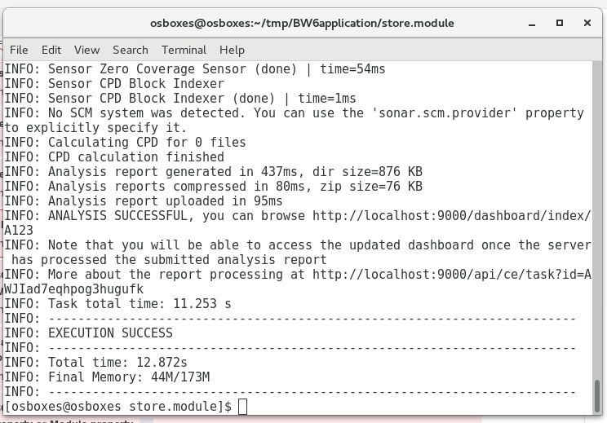The height and width of the screenshot is (423, 607).
Task: Minimize the terminal window
Action: [532, 23]
